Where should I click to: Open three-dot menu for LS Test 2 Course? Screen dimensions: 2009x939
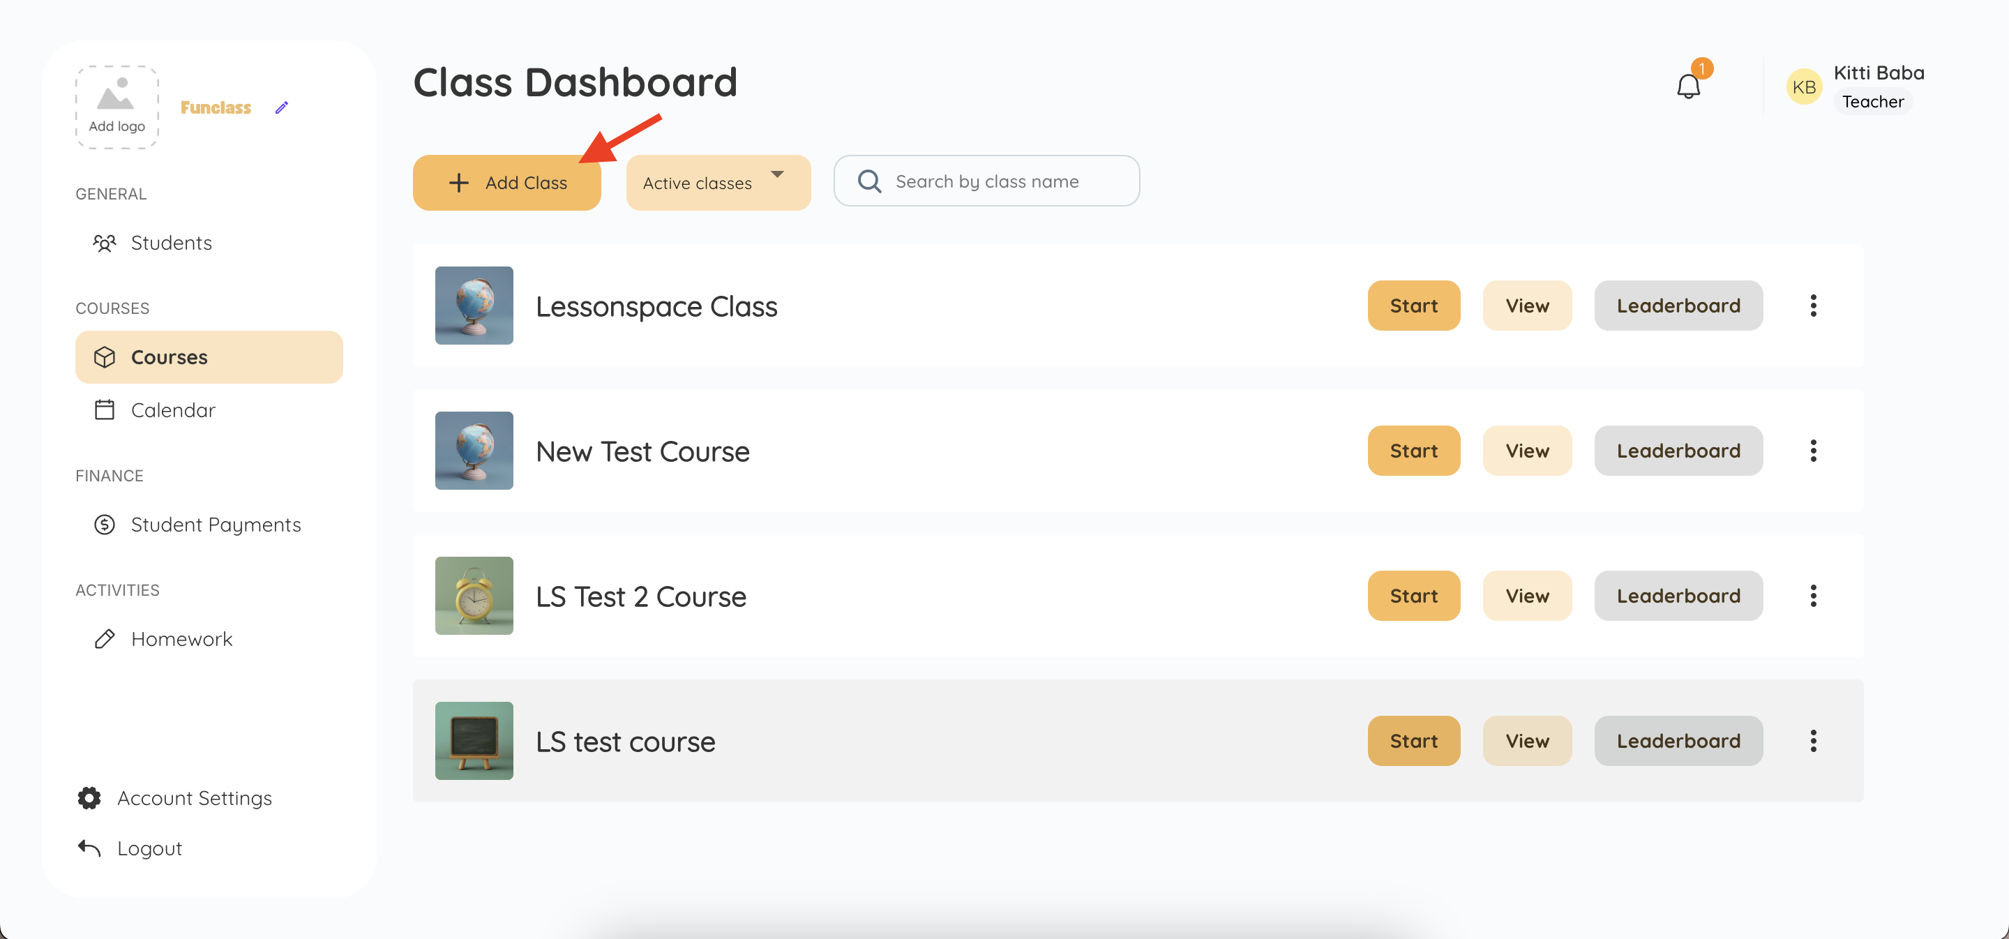tap(1812, 596)
